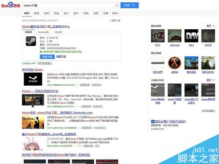This screenshot has height=164, width=219.
Task: Click the unturned text link
Action: click(174, 45)
